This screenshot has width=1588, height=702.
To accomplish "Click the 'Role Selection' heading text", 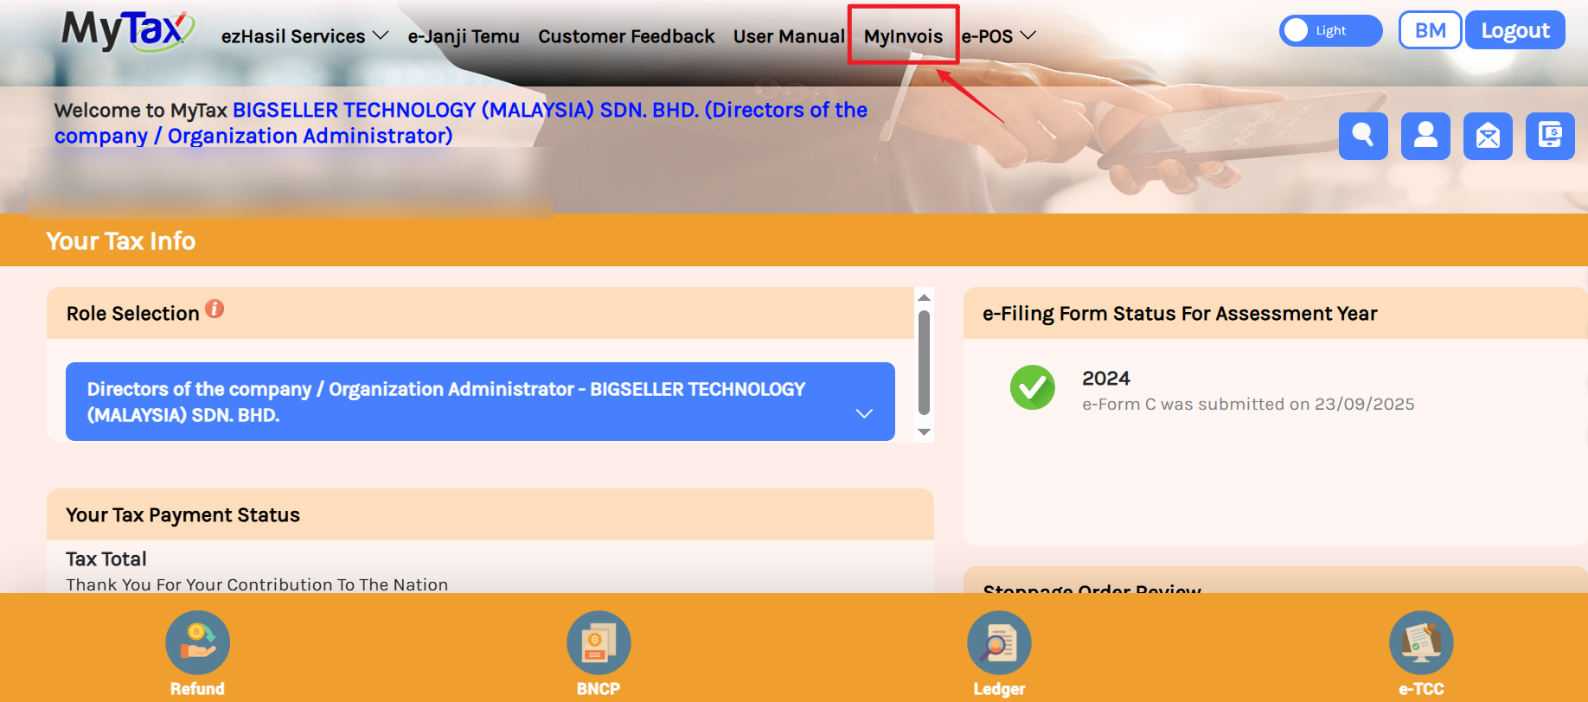I will coord(133,314).
